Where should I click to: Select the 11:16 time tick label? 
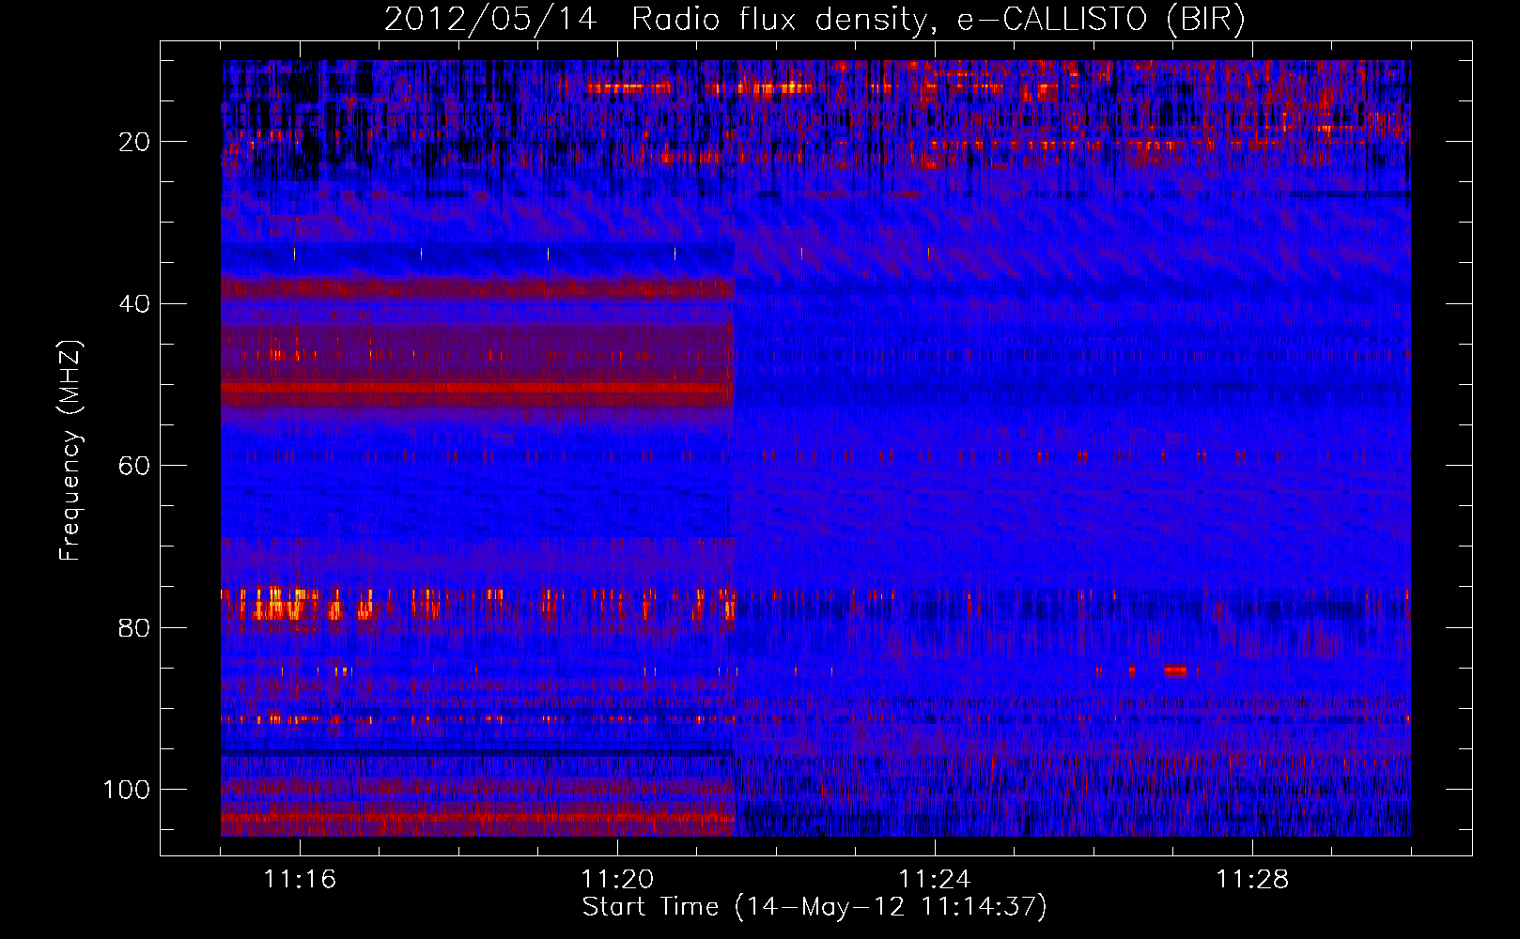point(300,880)
